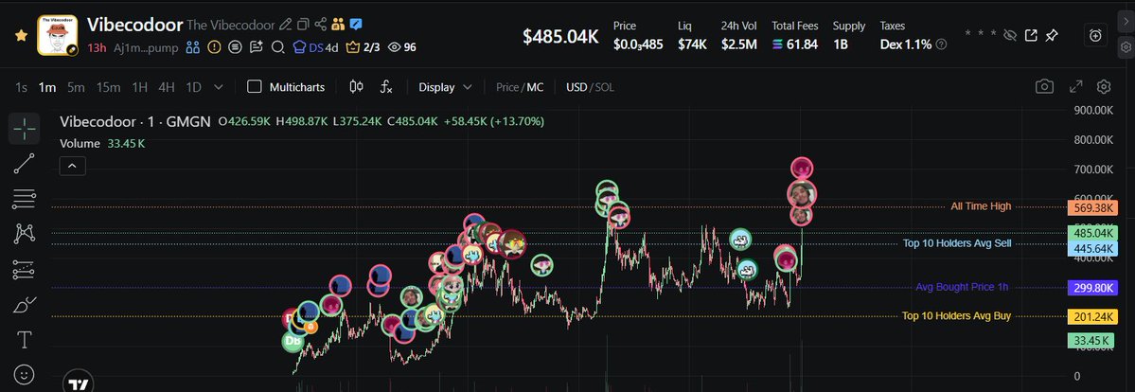Click the green 485.04K current price label
Viewport: 1135px width, 392px height.
[1093, 233]
